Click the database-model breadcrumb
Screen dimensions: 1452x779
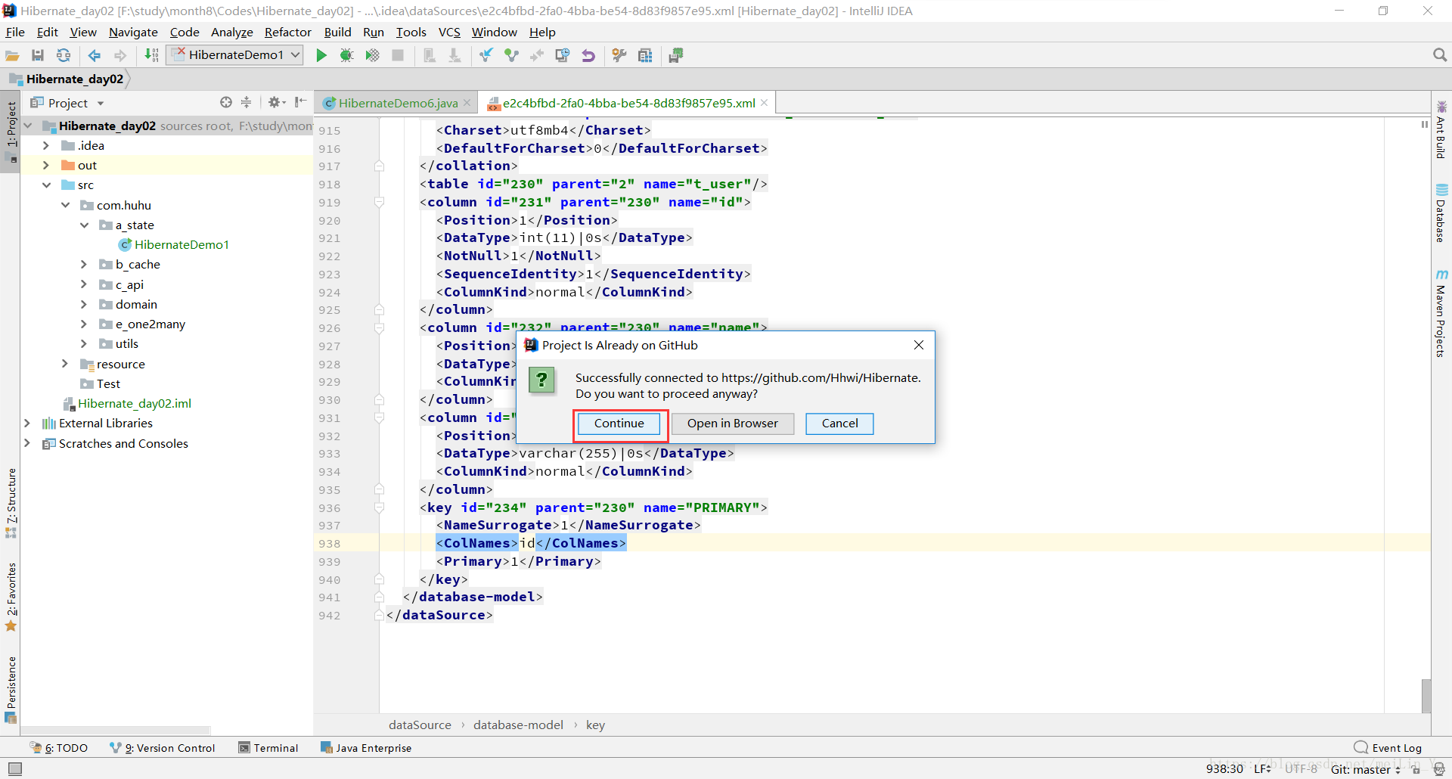(518, 725)
